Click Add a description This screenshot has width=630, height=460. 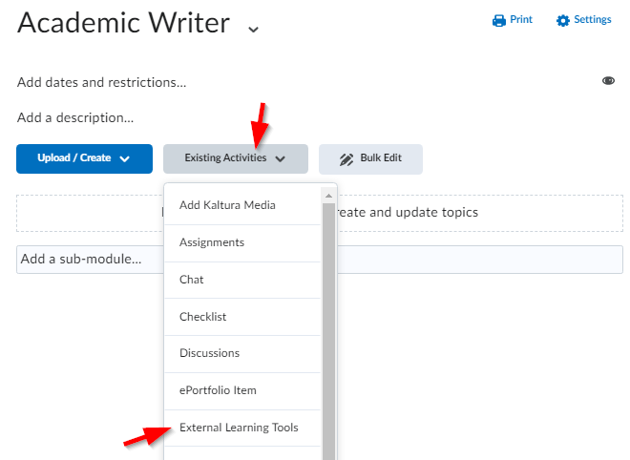click(x=75, y=117)
